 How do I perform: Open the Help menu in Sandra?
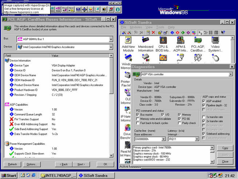coord(171,27)
